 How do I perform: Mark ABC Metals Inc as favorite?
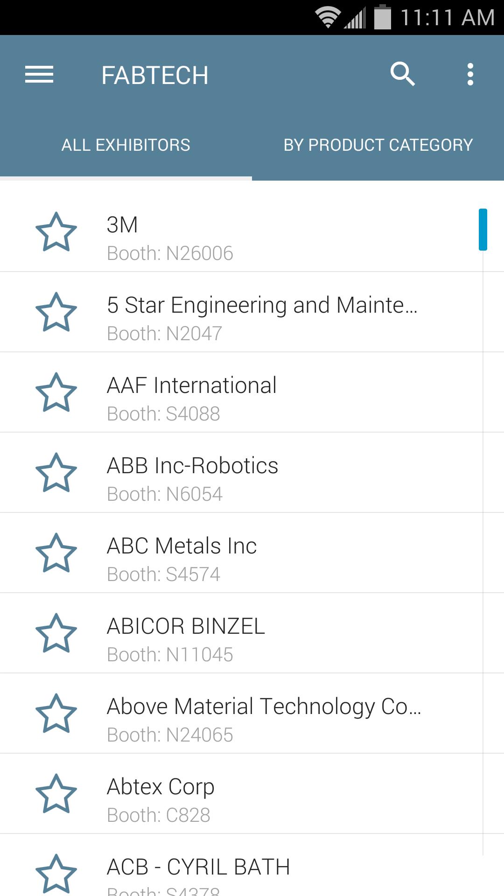(56, 553)
